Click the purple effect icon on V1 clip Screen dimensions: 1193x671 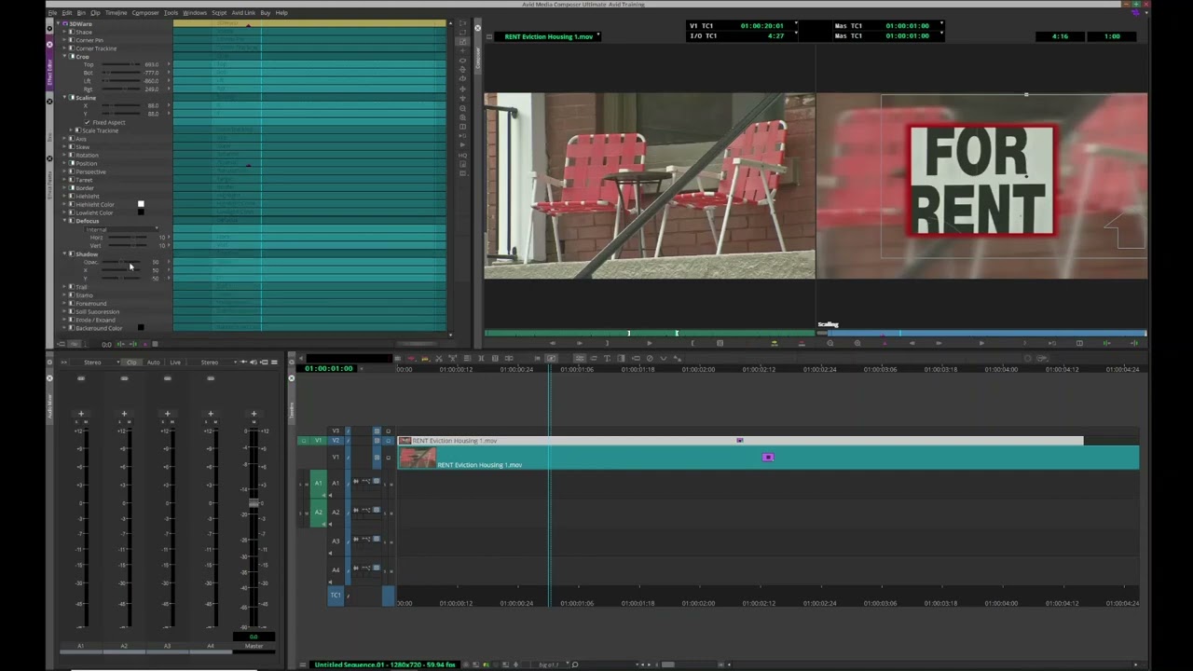click(x=768, y=458)
